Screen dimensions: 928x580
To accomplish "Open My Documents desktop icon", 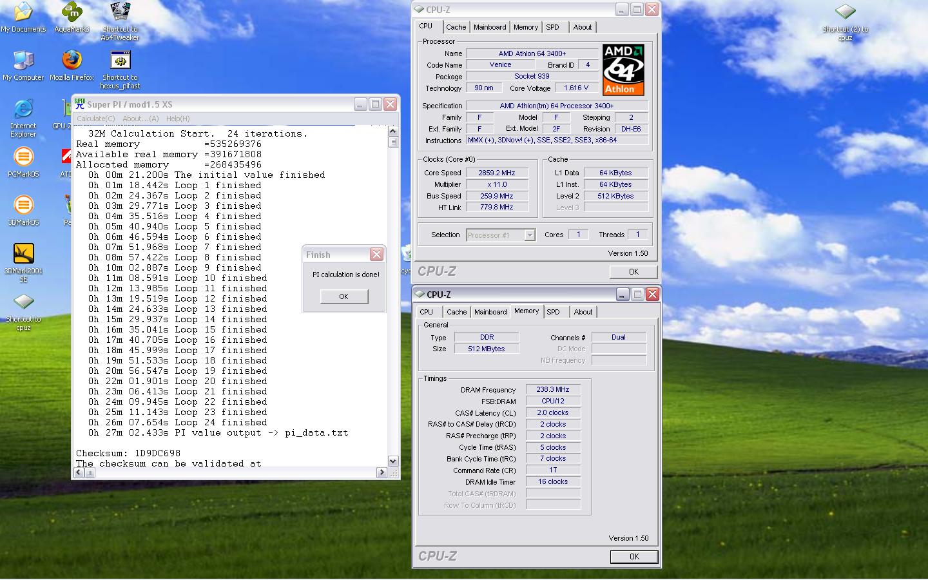I will pyautogui.click(x=23, y=17).
